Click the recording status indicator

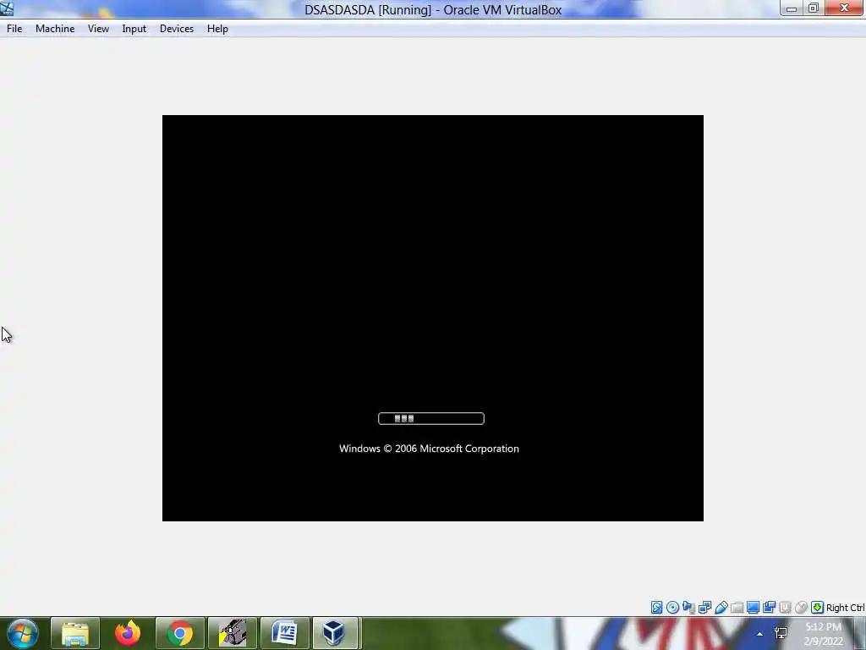click(x=769, y=608)
